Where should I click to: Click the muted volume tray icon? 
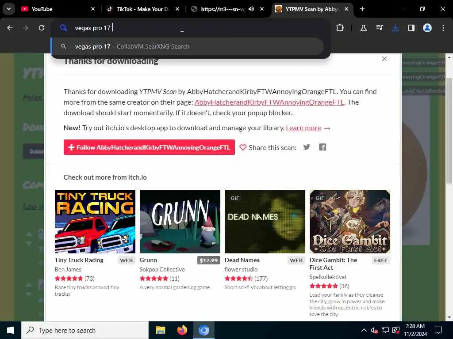pyautogui.click(x=374, y=330)
